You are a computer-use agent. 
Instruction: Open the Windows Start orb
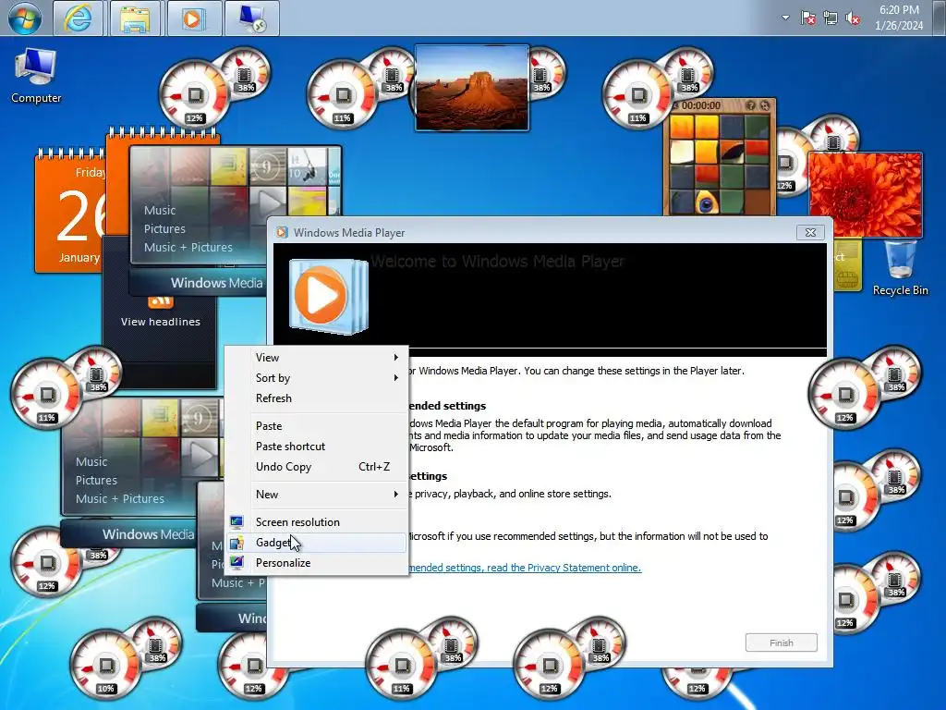[25, 17]
